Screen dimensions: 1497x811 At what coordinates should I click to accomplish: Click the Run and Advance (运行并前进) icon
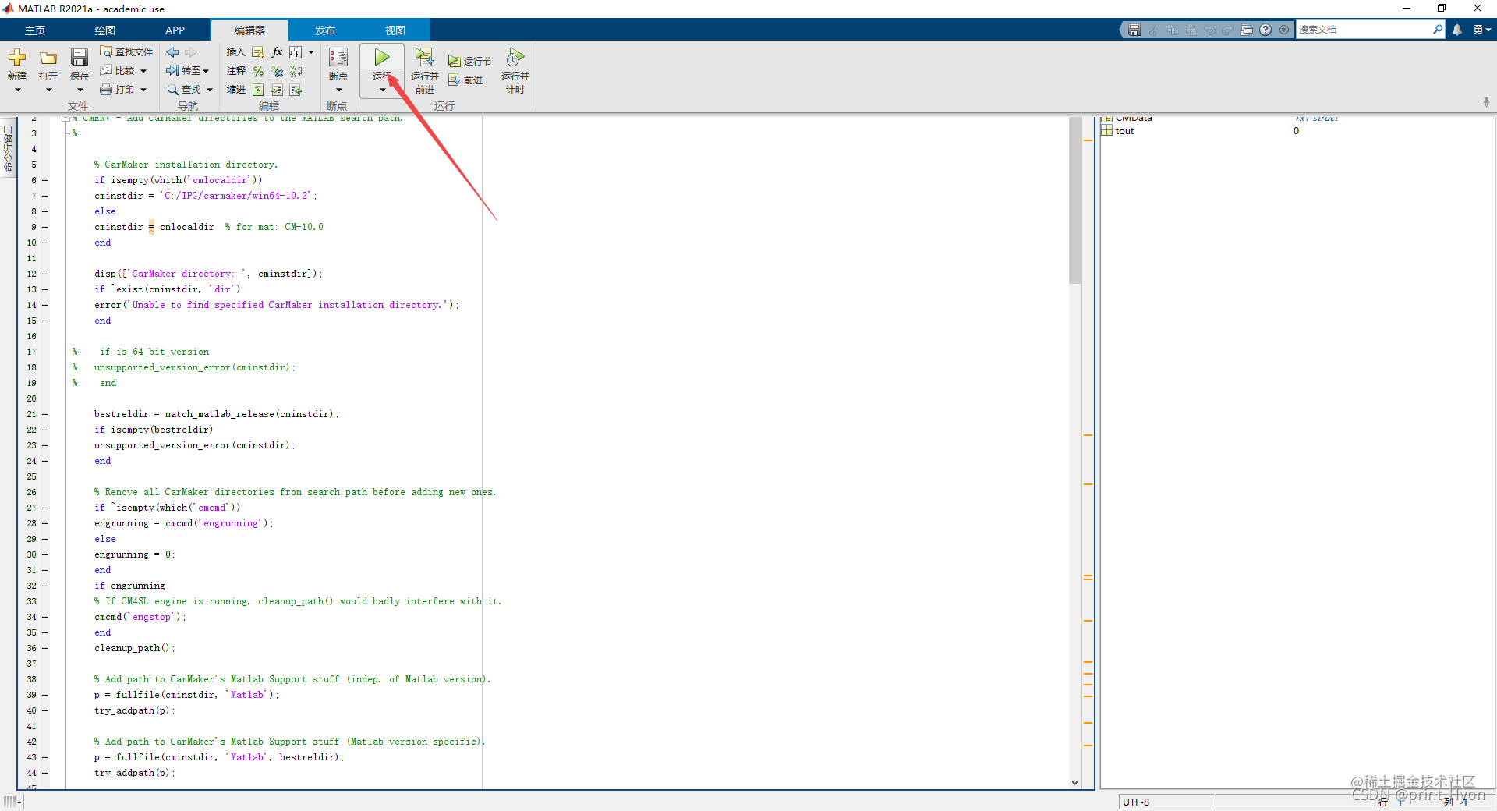[x=424, y=57]
